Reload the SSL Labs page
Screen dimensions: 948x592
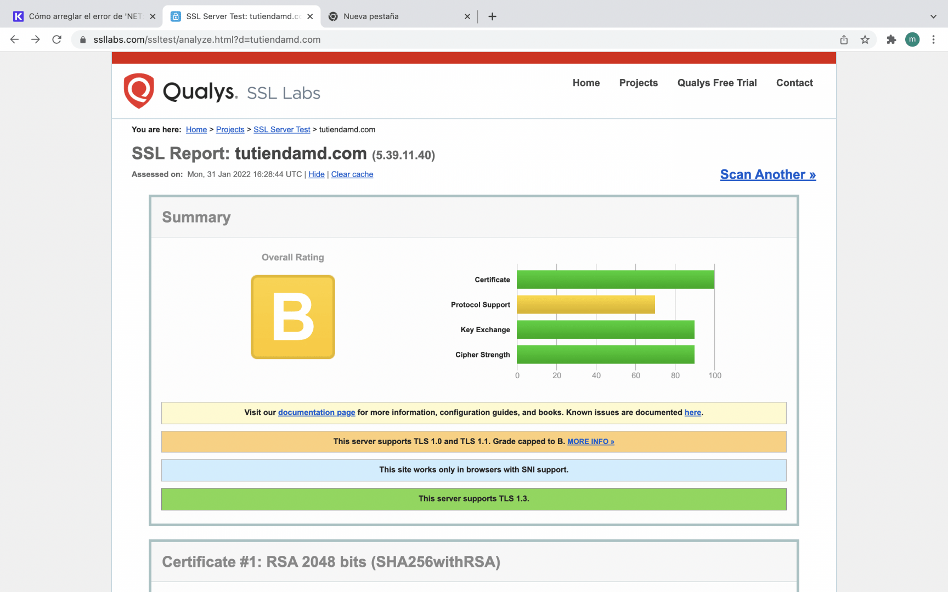(57, 39)
